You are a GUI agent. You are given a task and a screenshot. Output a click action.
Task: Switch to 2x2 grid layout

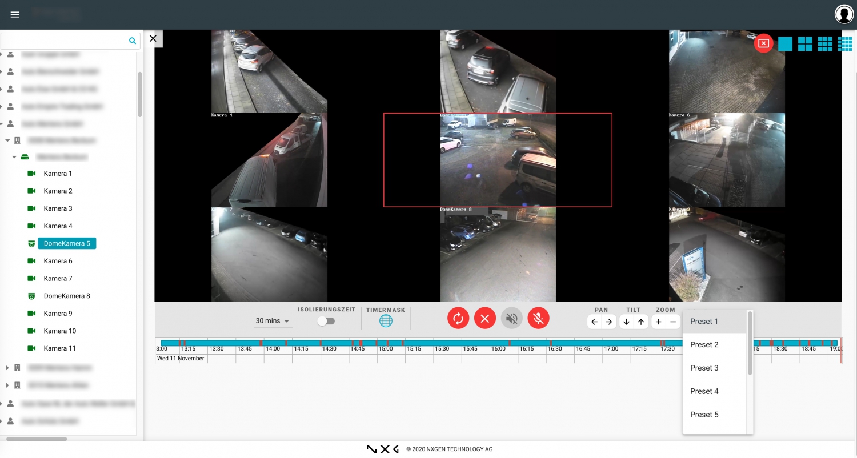click(x=805, y=44)
